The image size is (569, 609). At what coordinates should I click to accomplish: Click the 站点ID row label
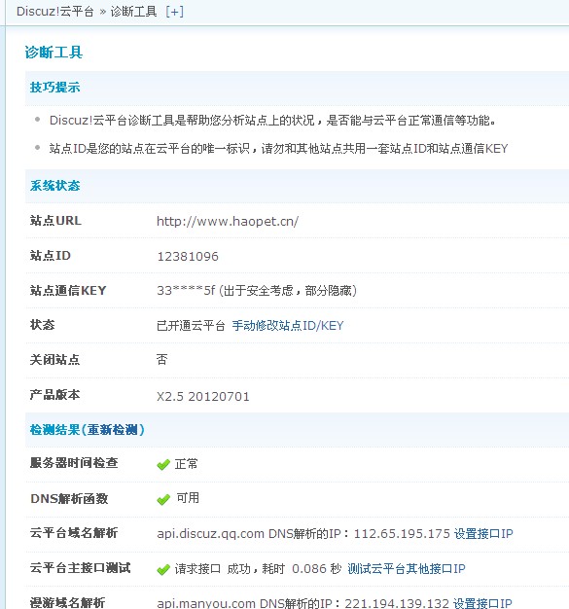(x=51, y=256)
